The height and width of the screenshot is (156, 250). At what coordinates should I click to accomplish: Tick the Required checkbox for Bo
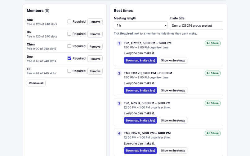coord(69,34)
